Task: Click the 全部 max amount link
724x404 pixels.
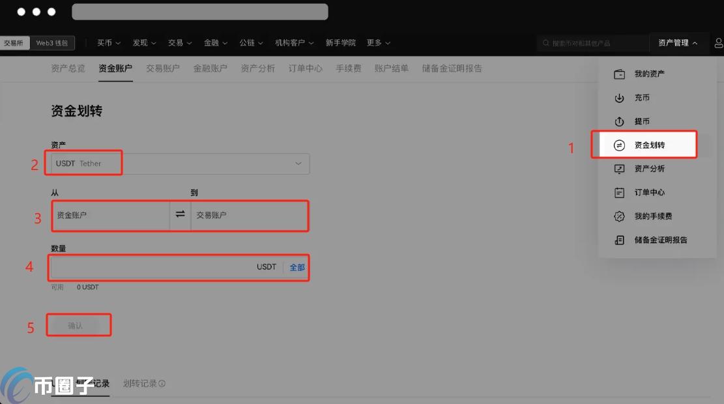Action: 297,267
